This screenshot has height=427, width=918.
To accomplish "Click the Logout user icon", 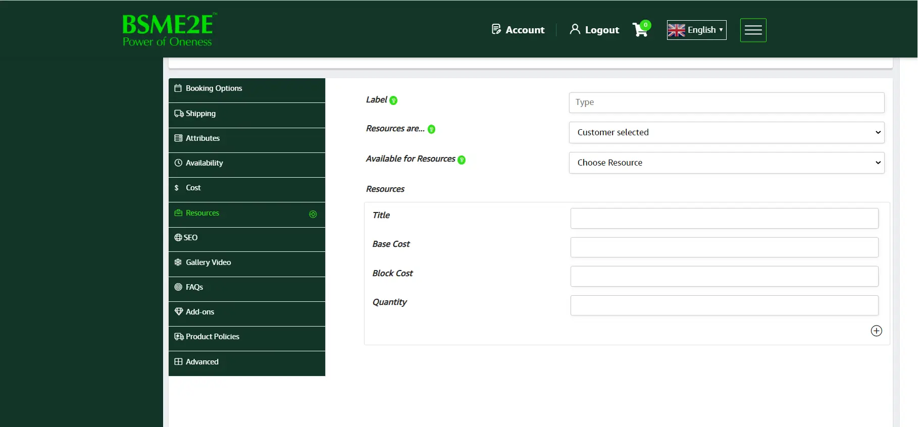I will point(575,29).
